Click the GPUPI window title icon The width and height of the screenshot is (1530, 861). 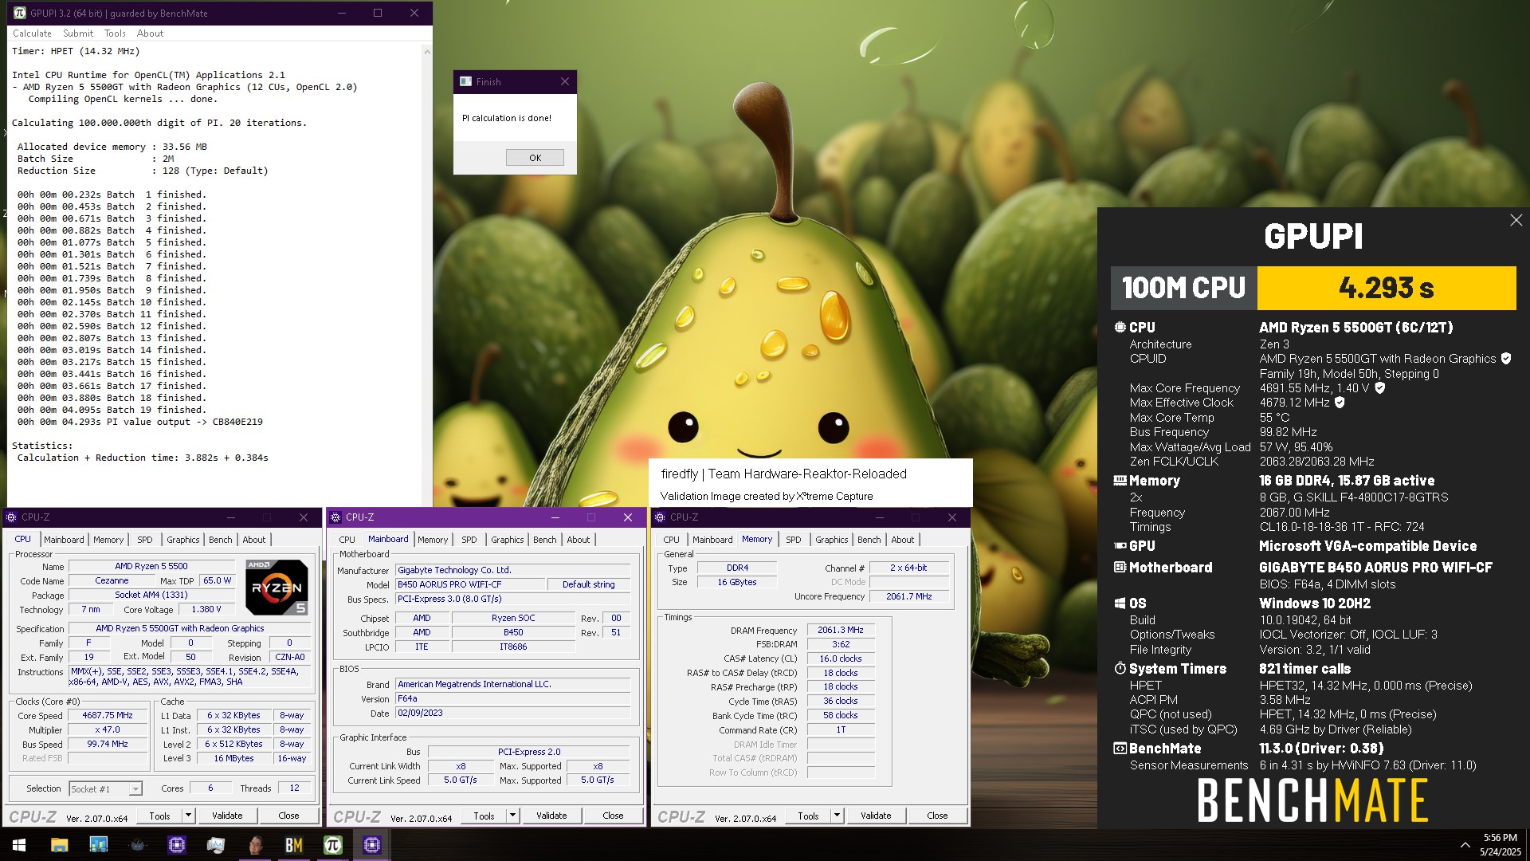click(20, 13)
